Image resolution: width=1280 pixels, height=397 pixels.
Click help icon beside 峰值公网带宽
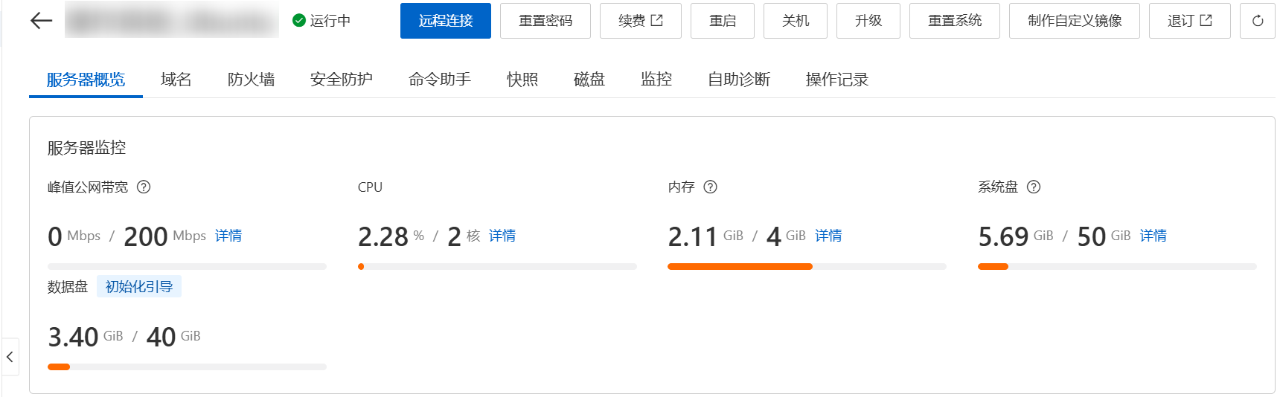tap(144, 187)
